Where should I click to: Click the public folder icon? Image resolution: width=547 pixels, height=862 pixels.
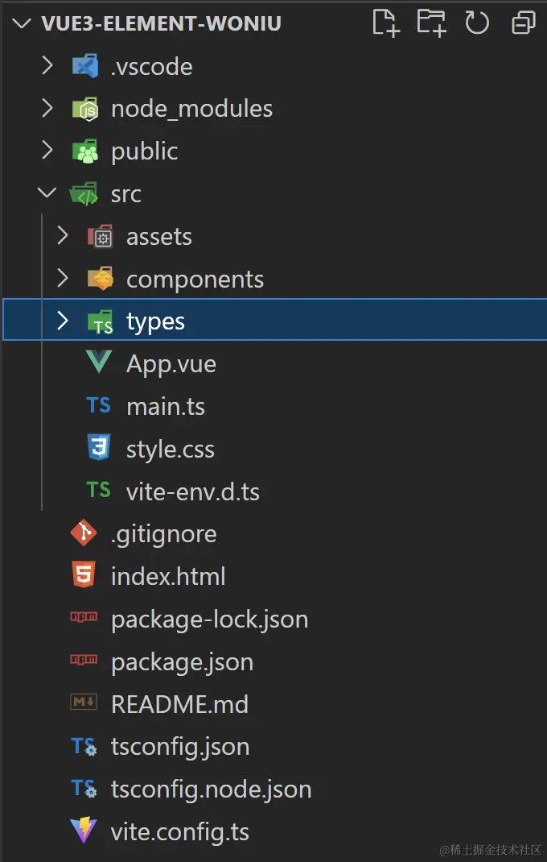[85, 151]
